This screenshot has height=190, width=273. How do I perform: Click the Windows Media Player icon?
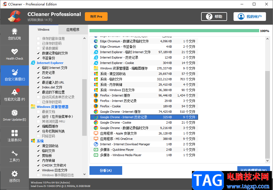point(96,155)
